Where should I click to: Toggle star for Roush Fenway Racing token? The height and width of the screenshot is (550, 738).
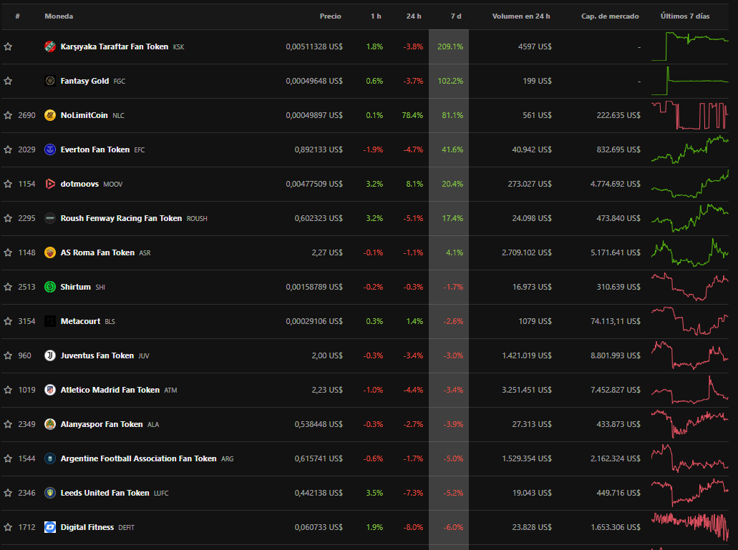8,218
